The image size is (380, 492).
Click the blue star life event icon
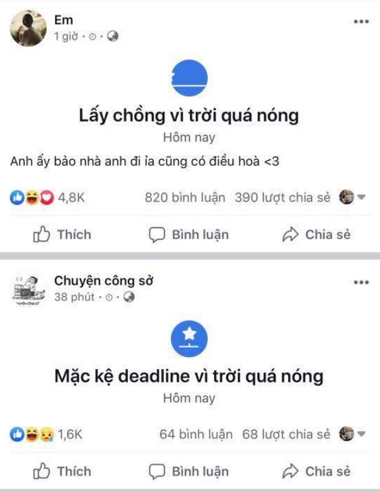[x=189, y=339]
